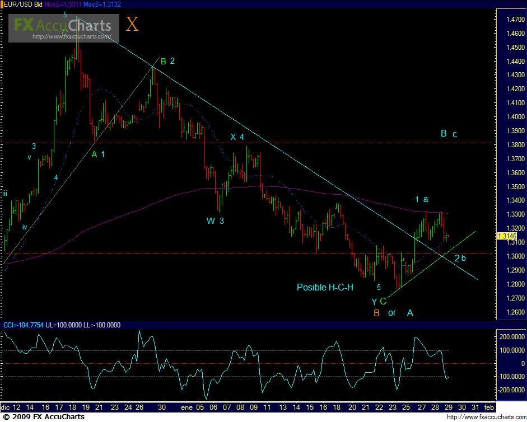Click the green 'A 1' wave label
This screenshot has height=422, width=527.
(x=99, y=154)
